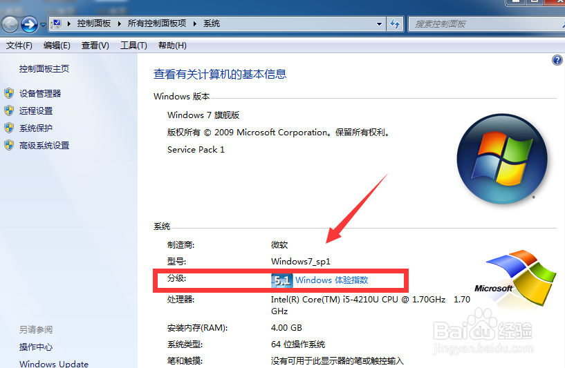Open the 查看(V) menu
The width and height of the screenshot is (565, 368).
95,46
